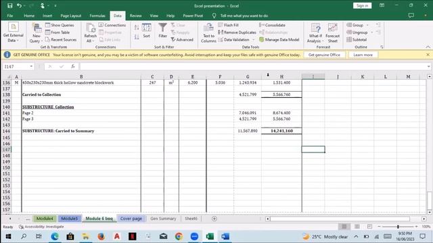This screenshot has height=243, width=433.
Task: Click the Undo arrow icon
Action: (x=19, y=6)
